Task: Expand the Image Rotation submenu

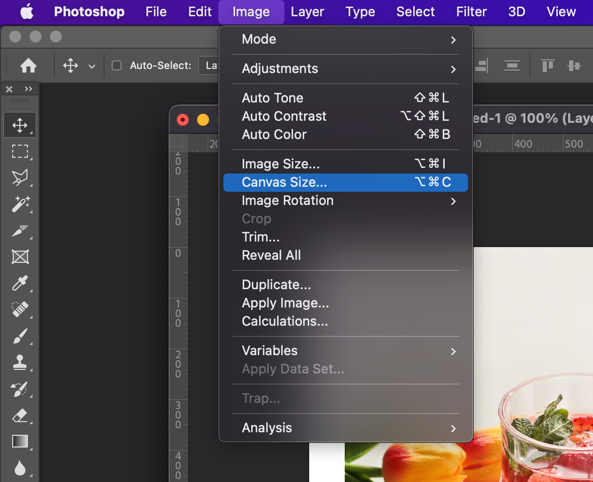Action: pos(346,201)
